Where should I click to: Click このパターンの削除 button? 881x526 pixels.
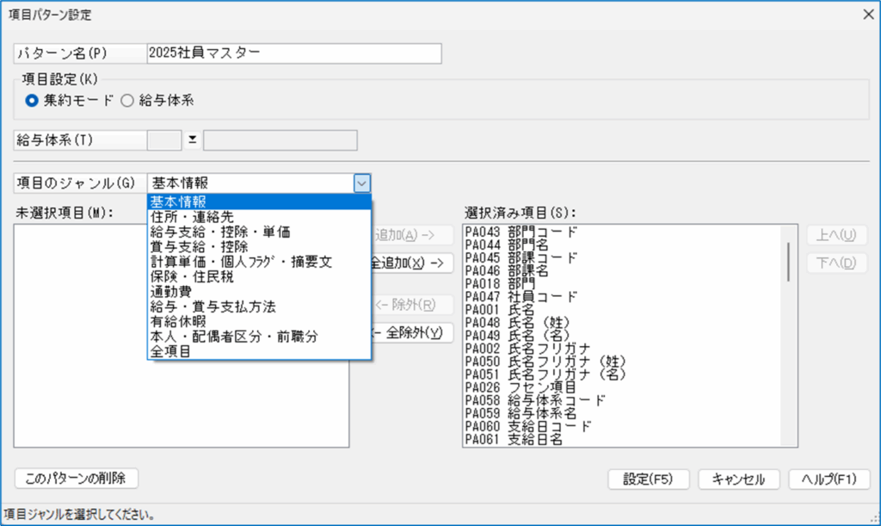point(76,478)
